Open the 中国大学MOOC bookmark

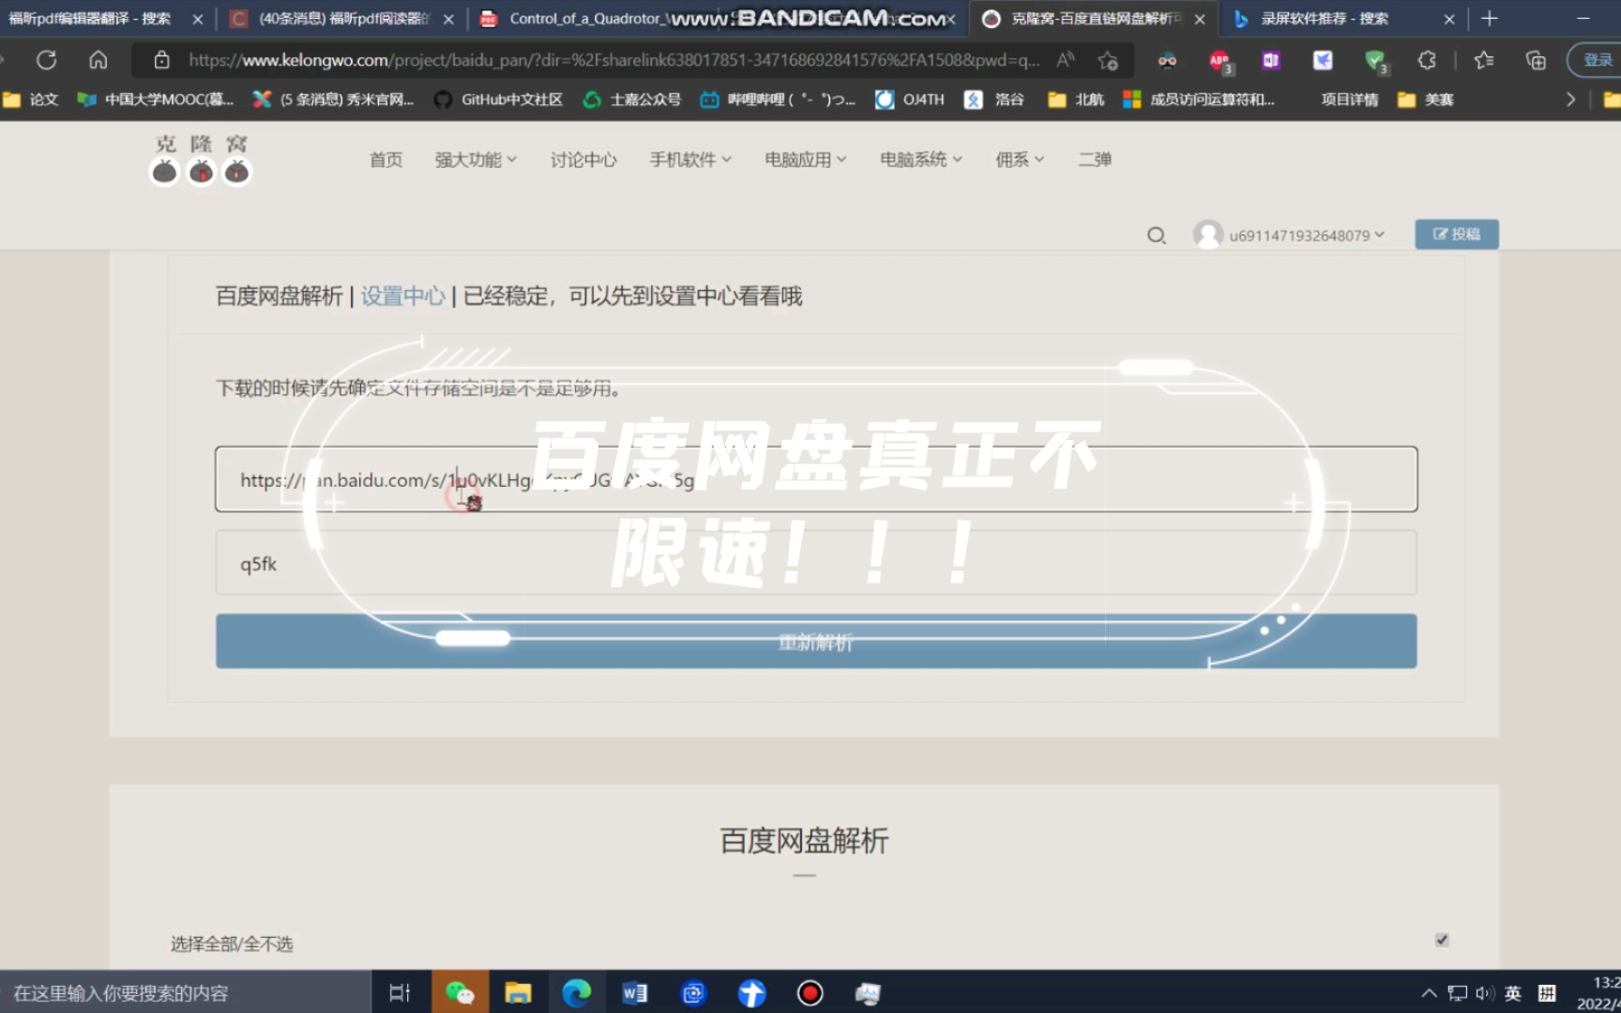(x=156, y=99)
